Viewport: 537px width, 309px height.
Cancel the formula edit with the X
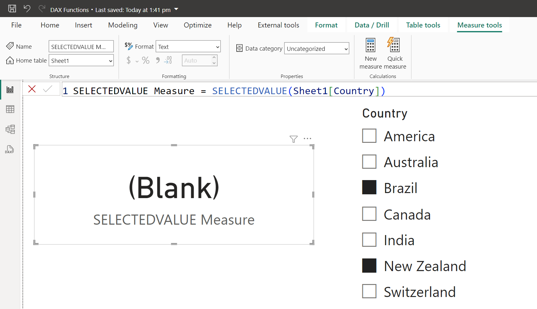click(32, 89)
